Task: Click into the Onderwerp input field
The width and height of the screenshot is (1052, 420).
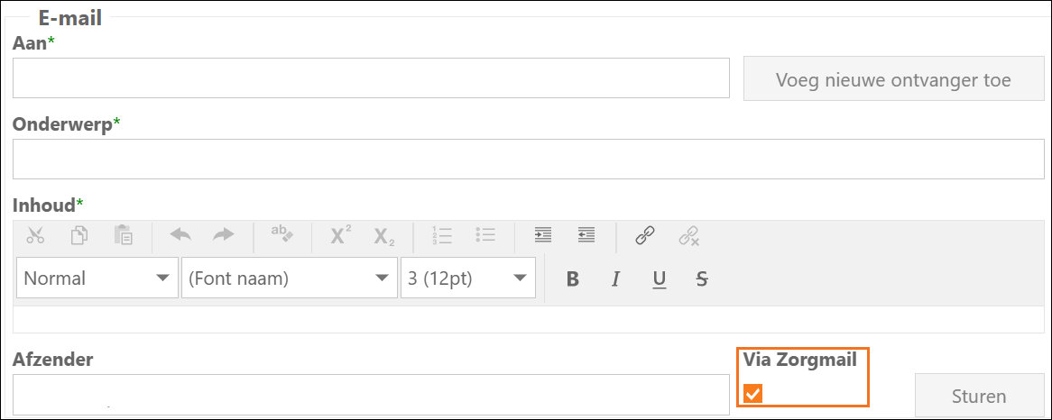Action: point(528,159)
